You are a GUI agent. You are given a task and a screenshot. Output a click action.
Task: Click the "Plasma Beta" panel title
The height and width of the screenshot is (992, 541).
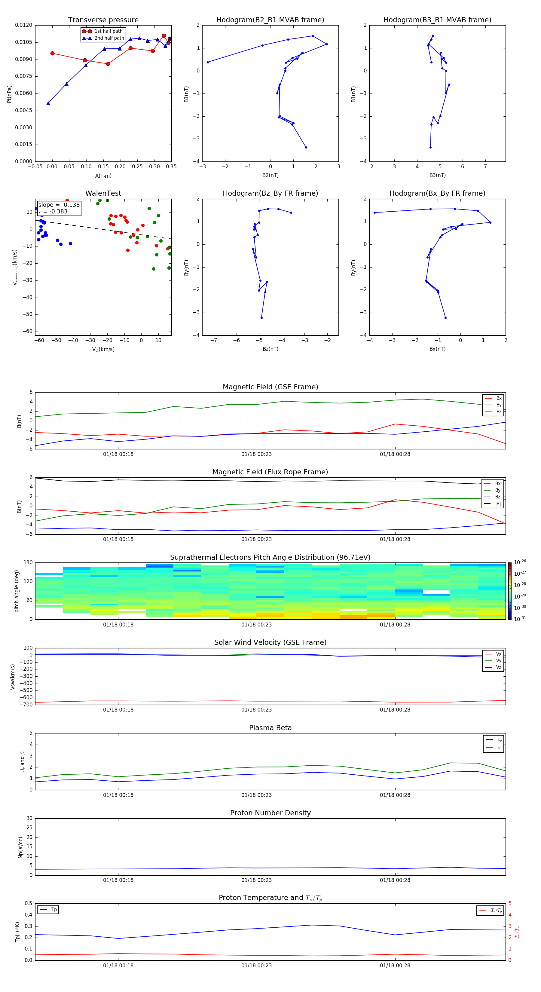[x=270, y=728]
